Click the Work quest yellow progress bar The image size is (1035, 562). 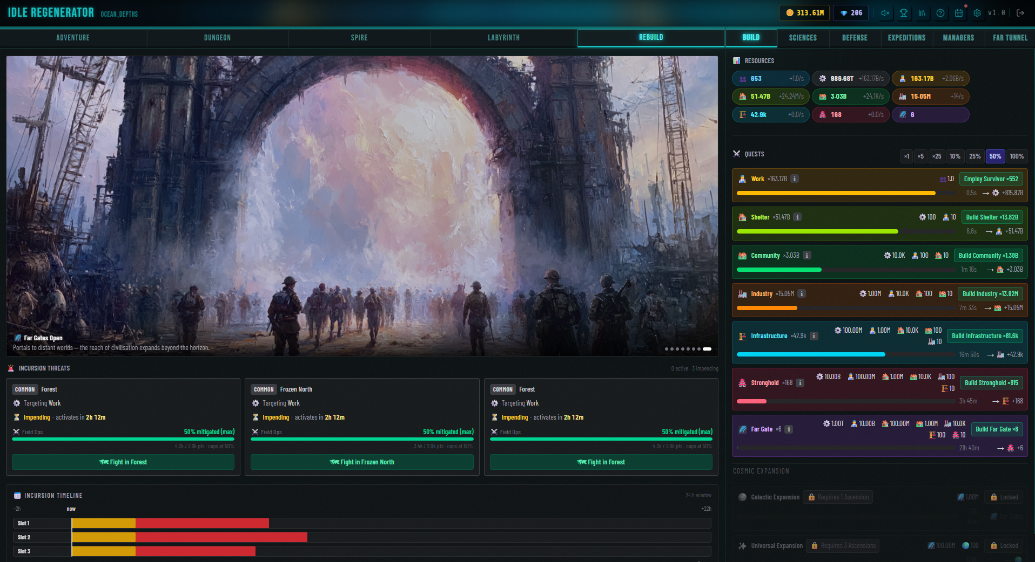tap(845, 193)
